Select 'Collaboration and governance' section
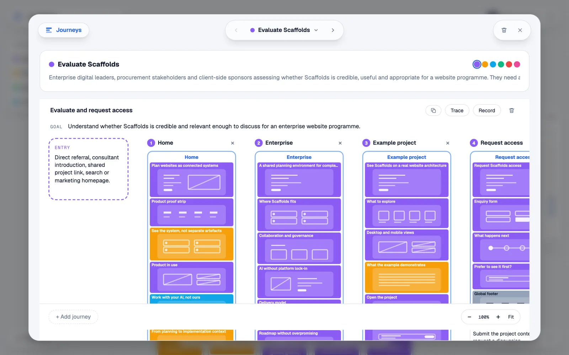Screen dimensions: 569x355 tap(299, 248)
